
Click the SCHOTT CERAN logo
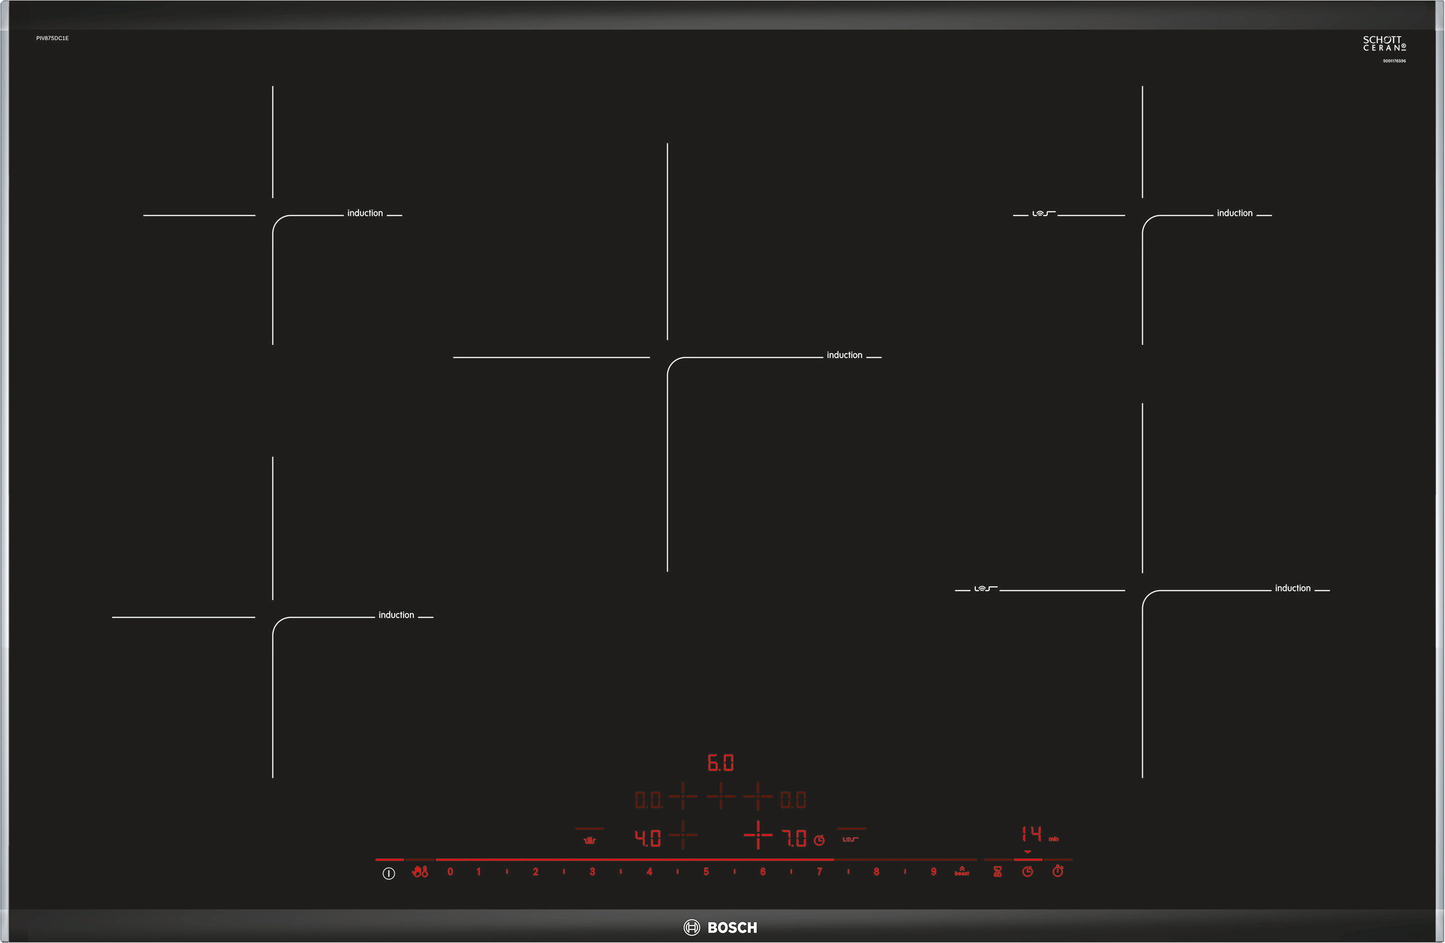(1384, 43)
